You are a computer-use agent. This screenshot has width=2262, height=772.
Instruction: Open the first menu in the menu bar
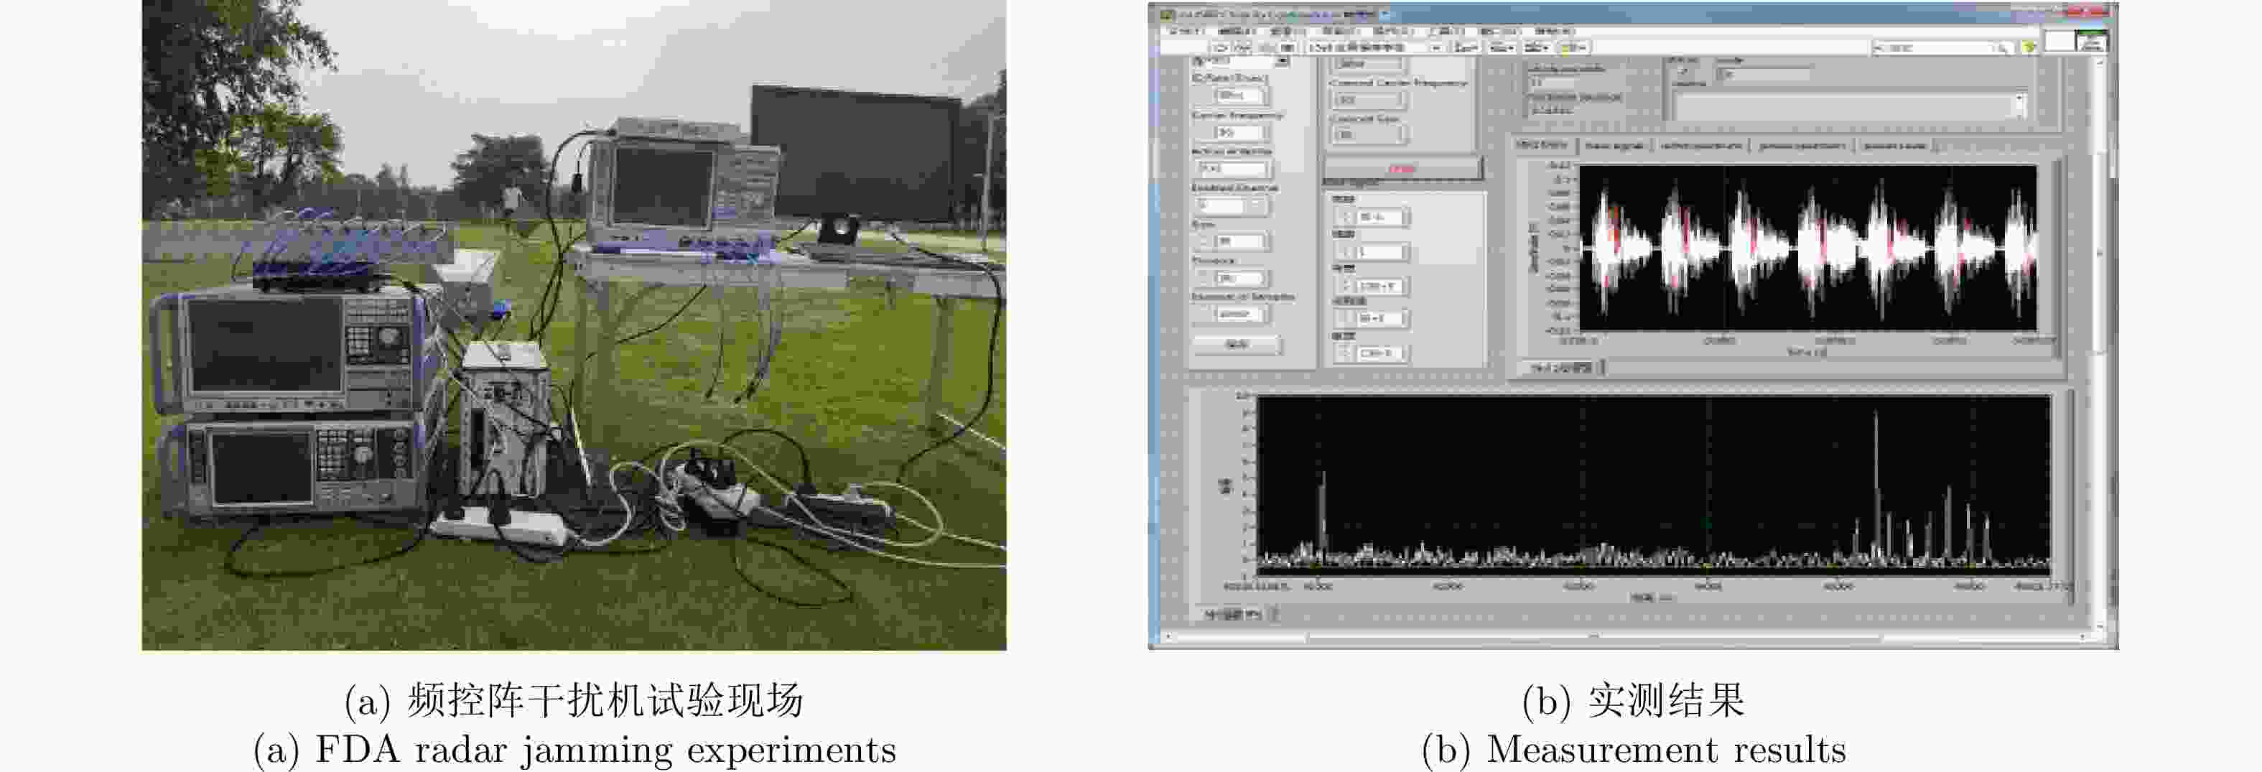coord(1186,31)
